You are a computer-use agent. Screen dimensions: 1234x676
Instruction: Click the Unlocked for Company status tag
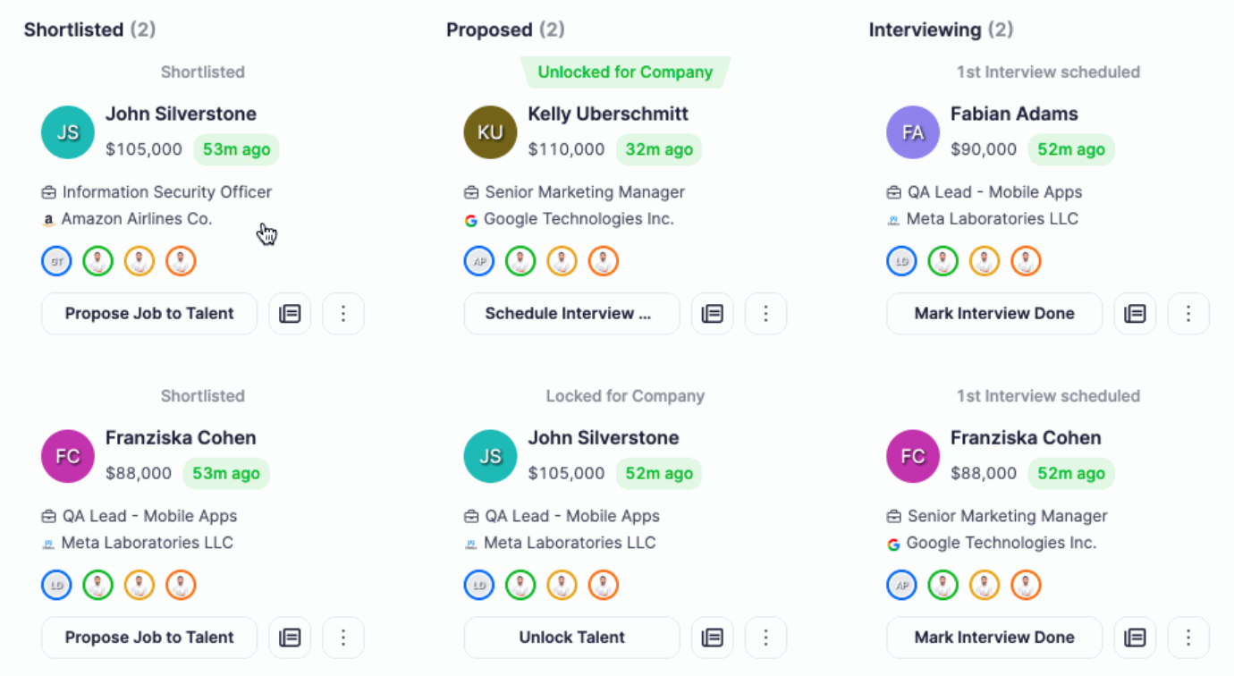625,72
